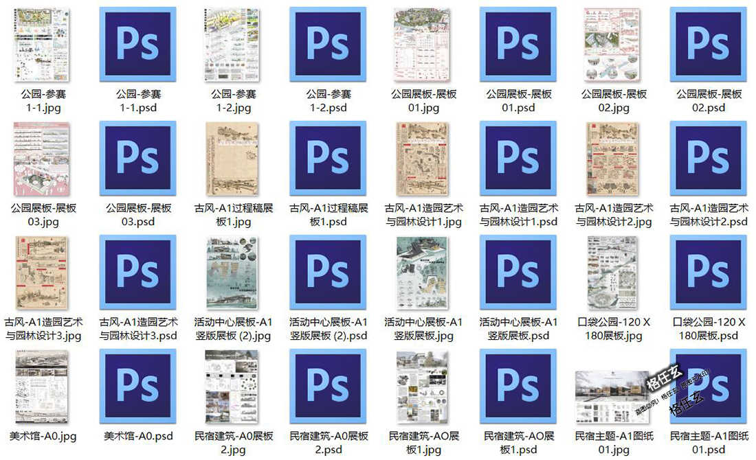Select the Photoshop icon of 公园-参赛 1-2.psd
Screen dimensions: 756x460
click(328, 45)
